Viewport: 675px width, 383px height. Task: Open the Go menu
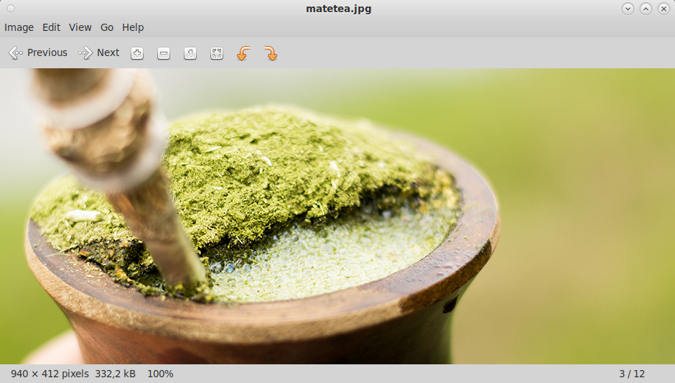107,27
